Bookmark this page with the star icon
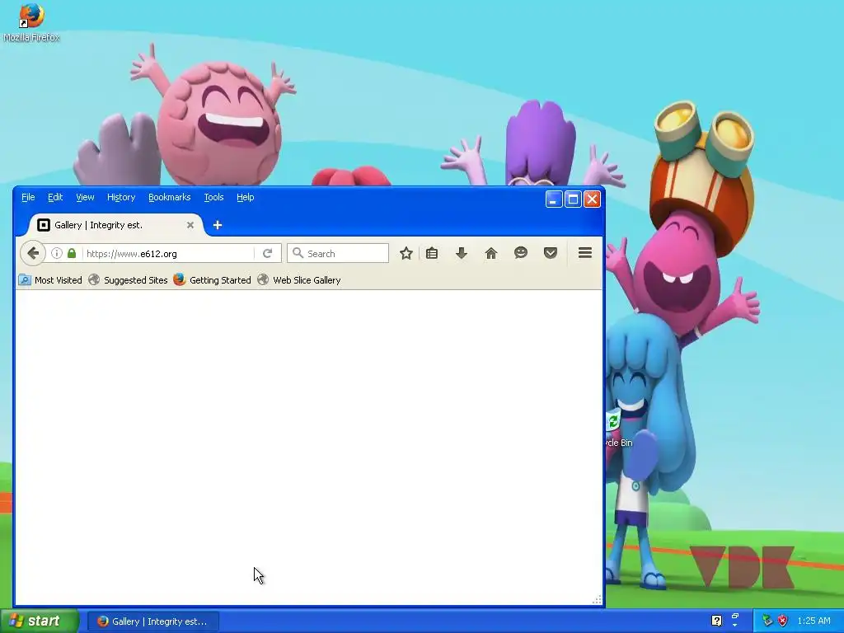Image resolution: width=844 pixels, height=633 pixels. pyautogui.click(x=406, y=253)
